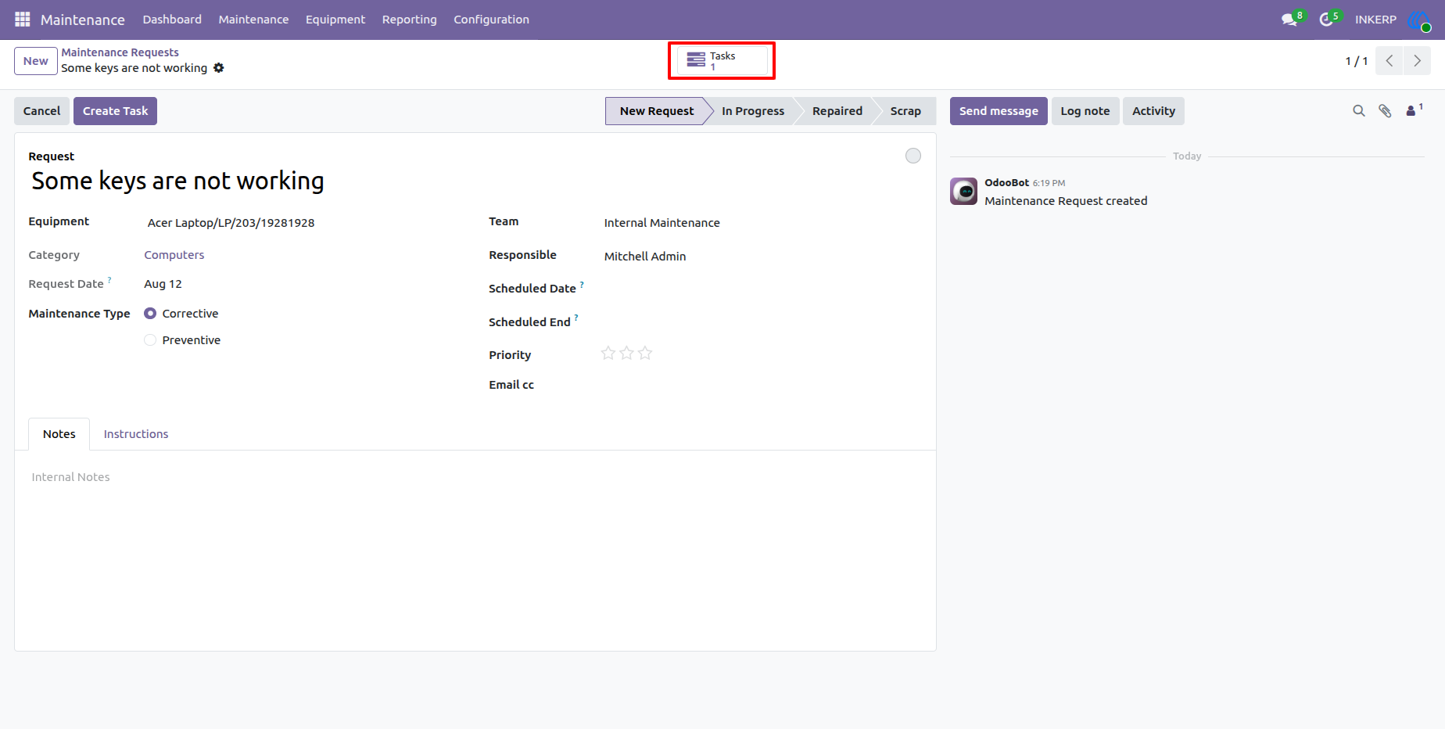Image resolution: width=1445 pixels, height=729 pixels.
Task: Toggle the kanban state circle
Action: point(913,156)
